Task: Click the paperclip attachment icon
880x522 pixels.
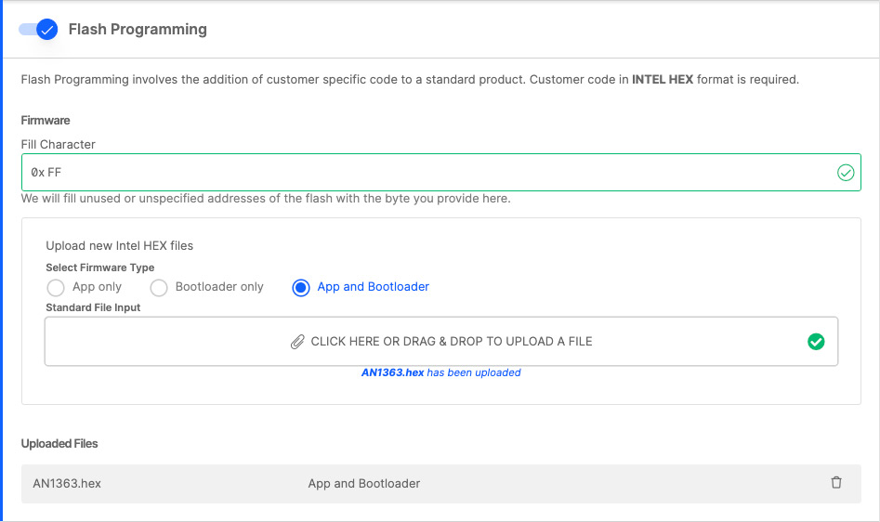Action: (297, 342)
